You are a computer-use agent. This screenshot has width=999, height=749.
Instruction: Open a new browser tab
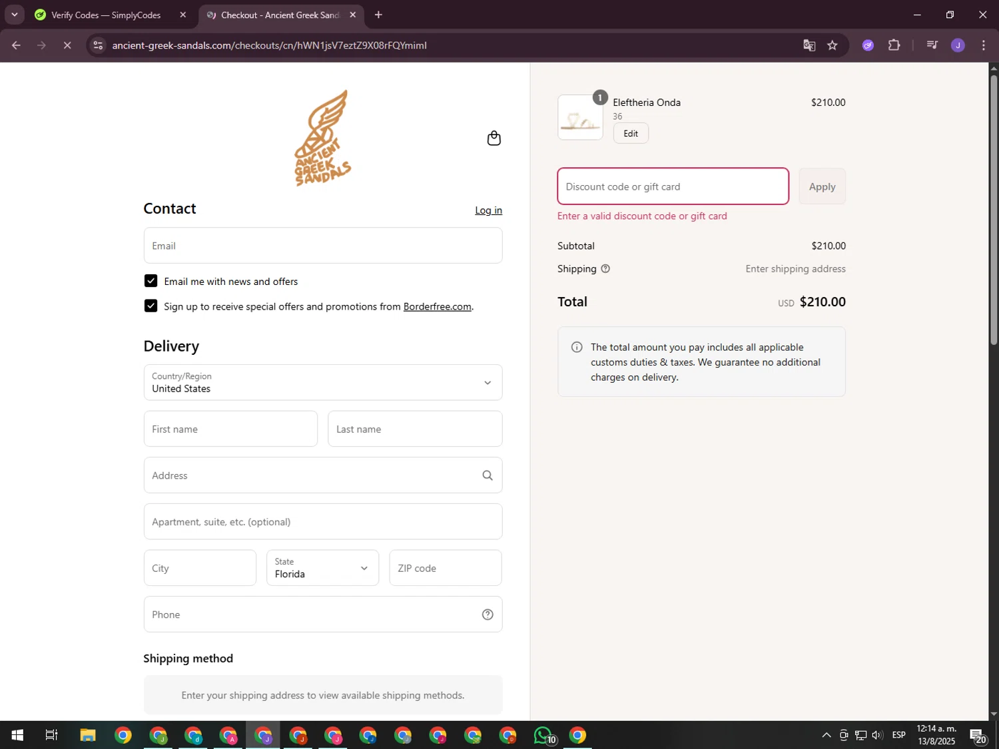(378, 15)
